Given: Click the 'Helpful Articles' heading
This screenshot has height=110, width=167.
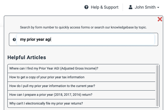Looking at the screenshot, I should pos(27,57).
